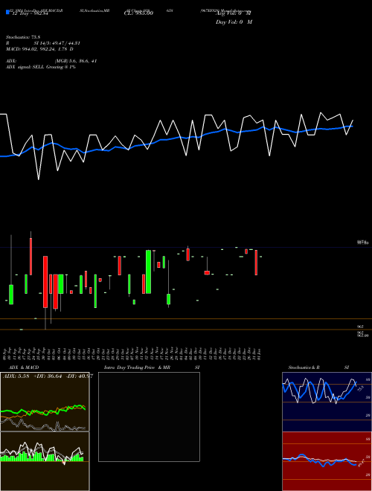Click 'ADX signal: SELL Growing @ 1%' text

(x=41, y=67)
